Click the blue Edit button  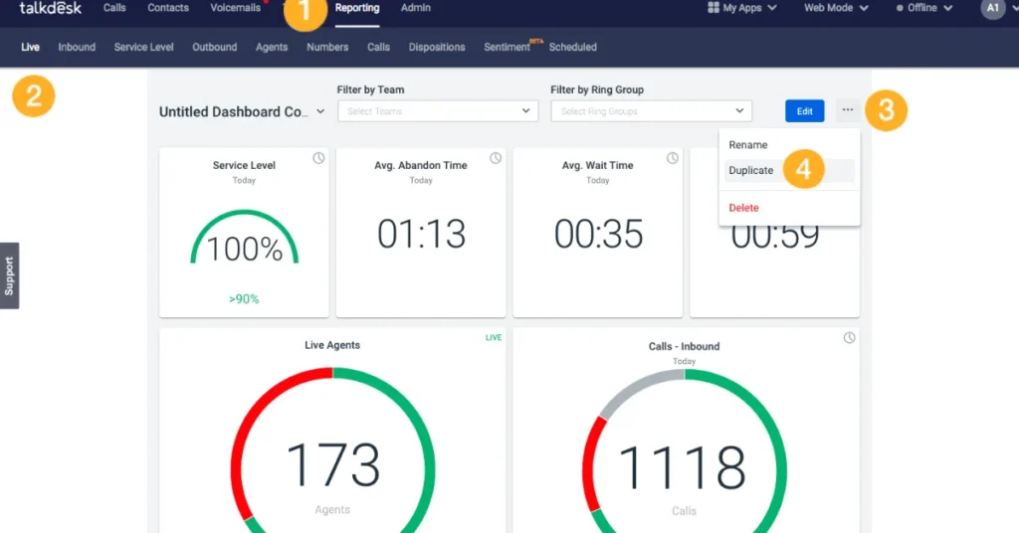[x=804, y=111]
